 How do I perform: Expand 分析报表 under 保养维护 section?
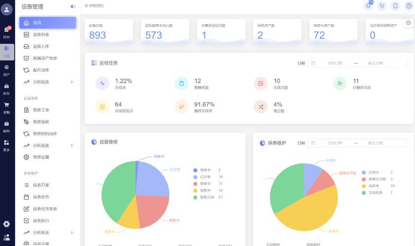click(48, 233)
